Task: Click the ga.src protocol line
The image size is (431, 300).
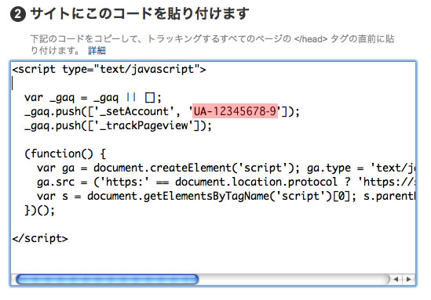Action: point(226,182)
